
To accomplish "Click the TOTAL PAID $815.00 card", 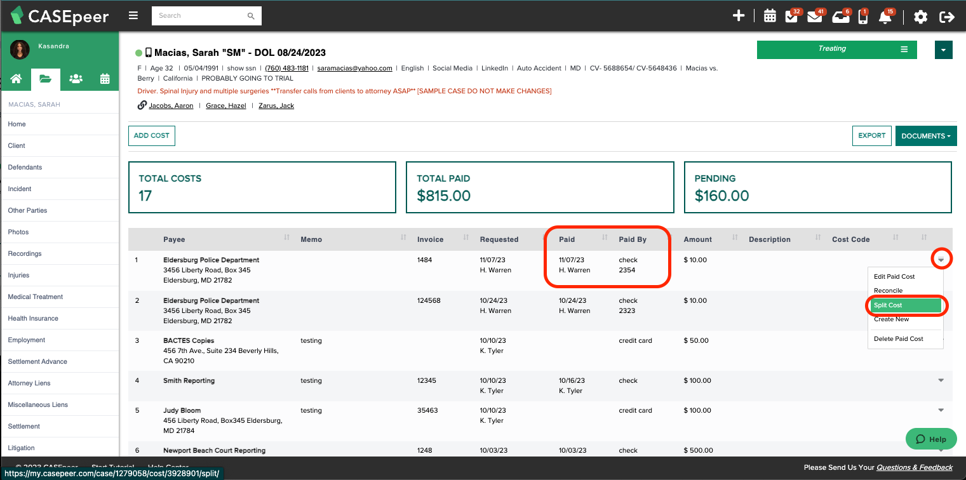I will click(x=540, y=187).
